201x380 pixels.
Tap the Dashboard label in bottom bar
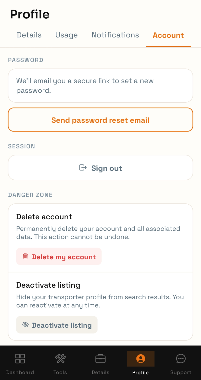tap(20, 372)
